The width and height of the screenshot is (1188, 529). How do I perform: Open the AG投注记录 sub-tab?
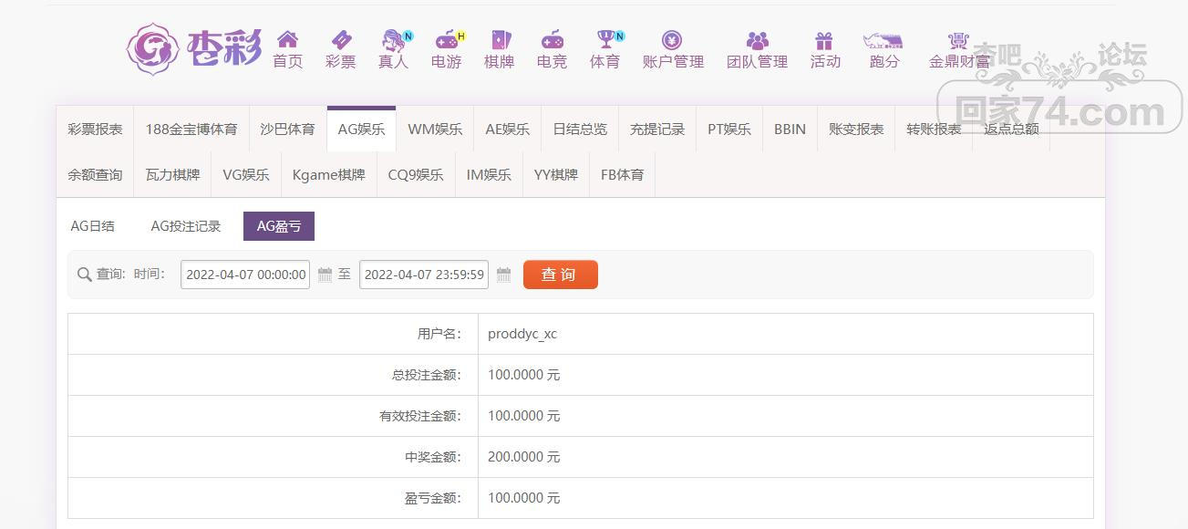tap(186, 226)
